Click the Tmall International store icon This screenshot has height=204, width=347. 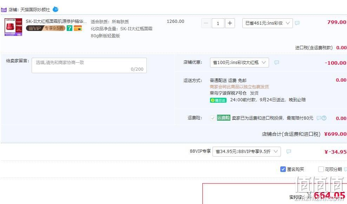pos(4,10)
